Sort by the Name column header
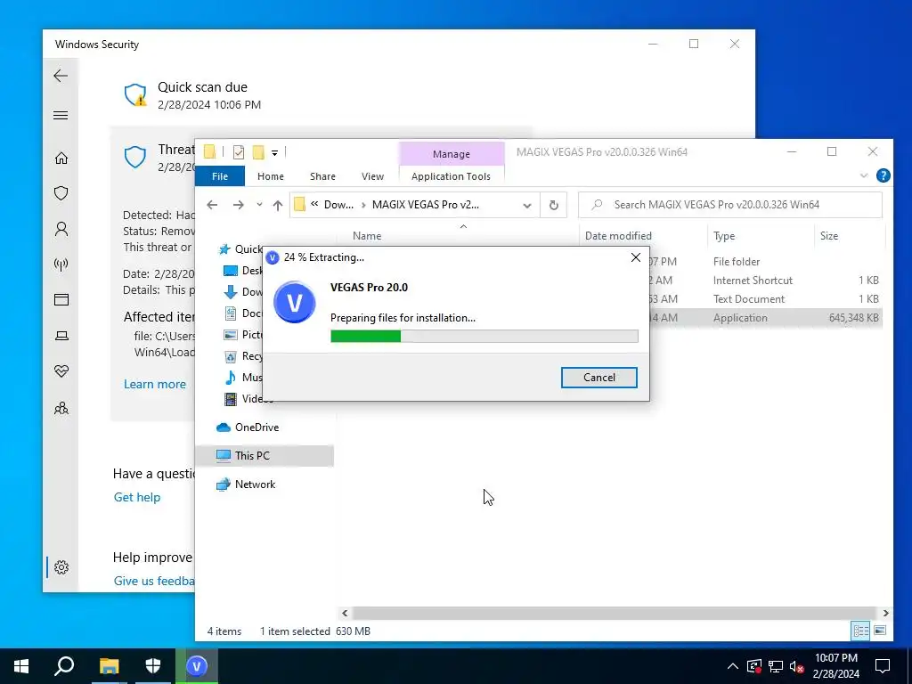Image resolution: width=912 pixels, height=684 pixels. pyautogui.click(x=367, y=235)
